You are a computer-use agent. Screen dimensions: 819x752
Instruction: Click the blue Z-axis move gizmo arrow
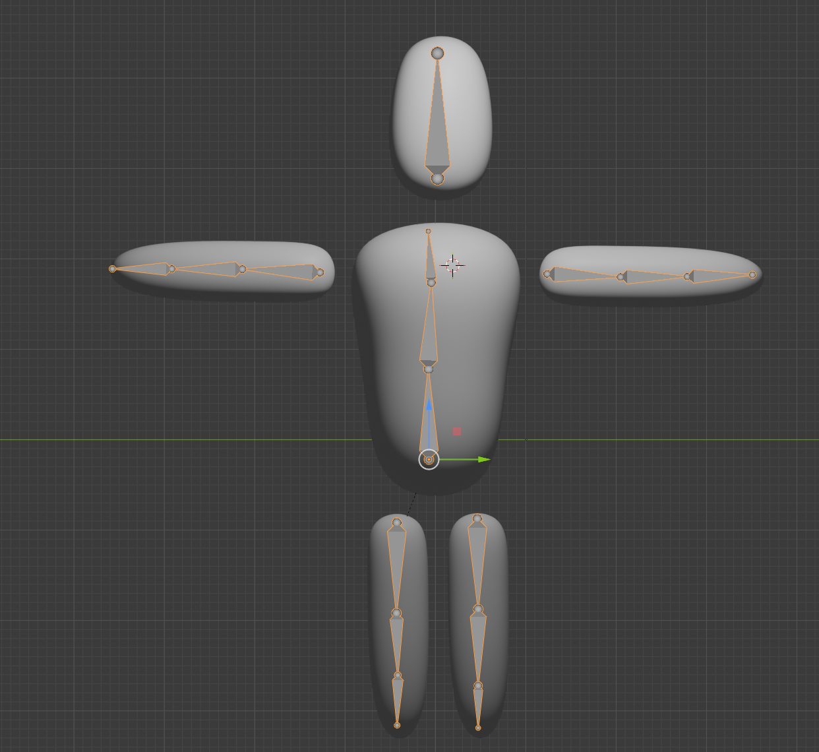click(x=429, y=404)
